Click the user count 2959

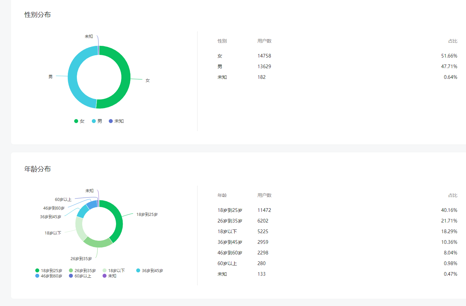[263, 242]
